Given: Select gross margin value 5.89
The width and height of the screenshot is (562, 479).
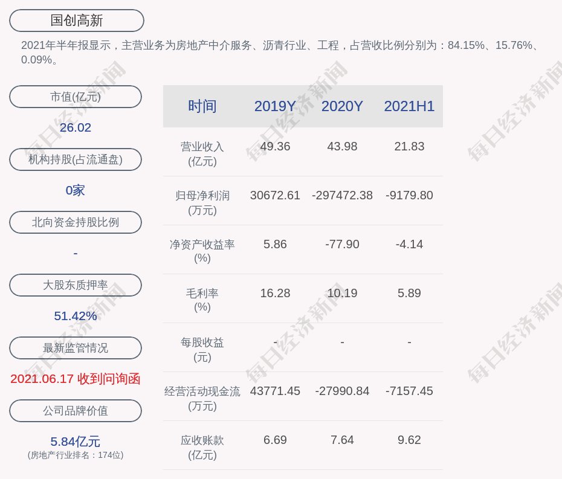Looking at the screenshot, I should [409, 293].
